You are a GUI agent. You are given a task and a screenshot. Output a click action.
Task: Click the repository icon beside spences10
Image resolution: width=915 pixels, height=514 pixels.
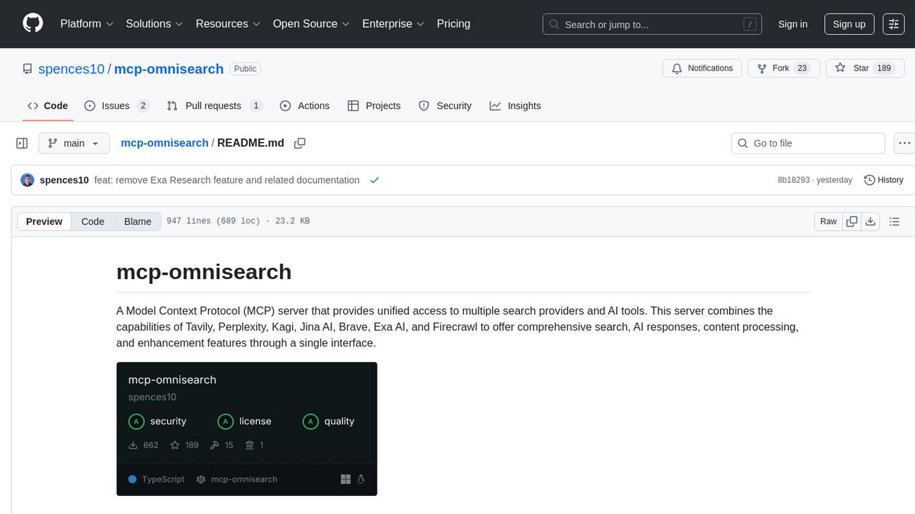click(x=27, y=69)
